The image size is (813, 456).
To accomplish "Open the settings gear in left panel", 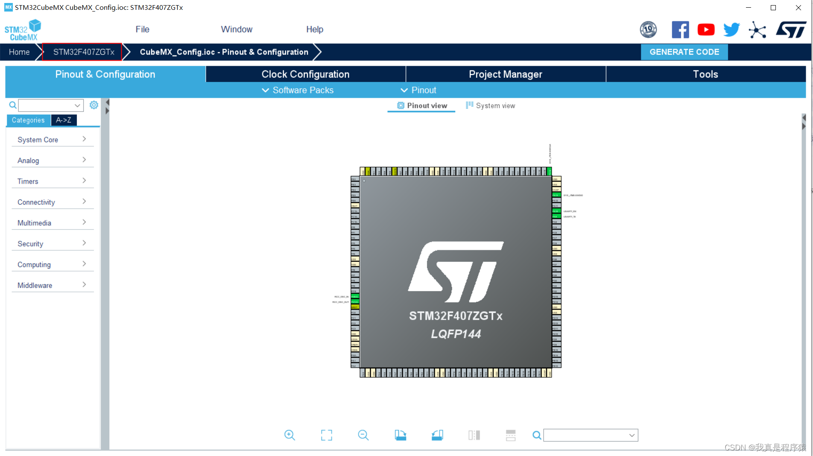I will (94, 105).
